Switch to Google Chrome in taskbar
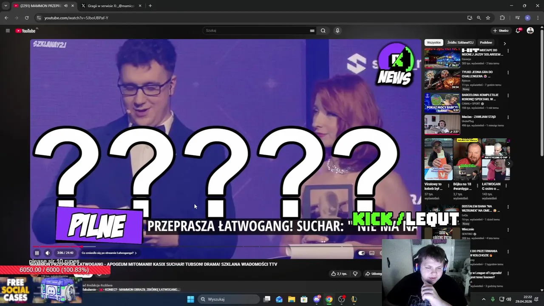This screenshot has height=306, width=544. click(329, 299)
